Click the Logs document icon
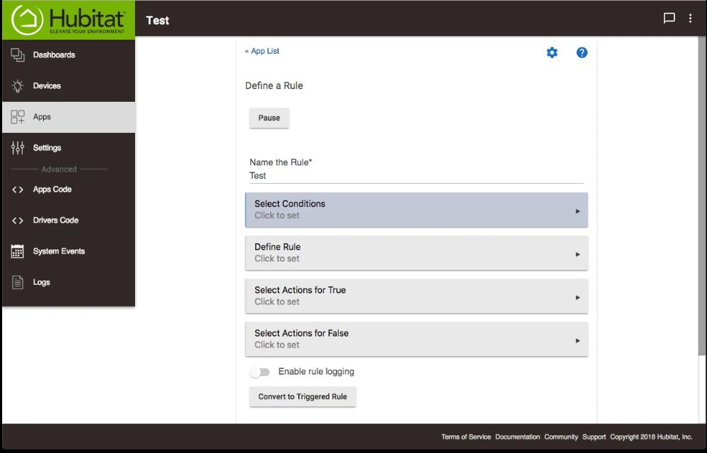The width and height of the screenshot is (707, 453). (18, 283)
